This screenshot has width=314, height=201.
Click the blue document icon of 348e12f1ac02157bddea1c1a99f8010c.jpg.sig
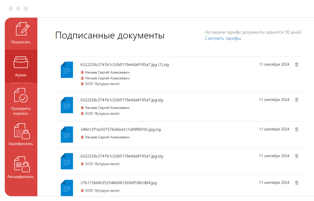[67, 134]
